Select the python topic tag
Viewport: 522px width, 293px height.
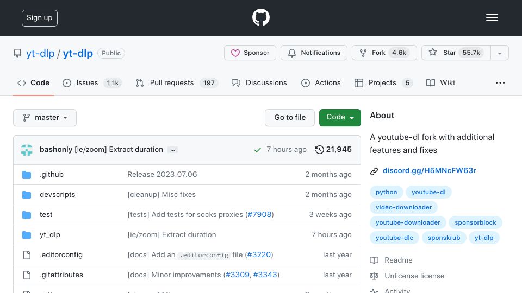386,192
